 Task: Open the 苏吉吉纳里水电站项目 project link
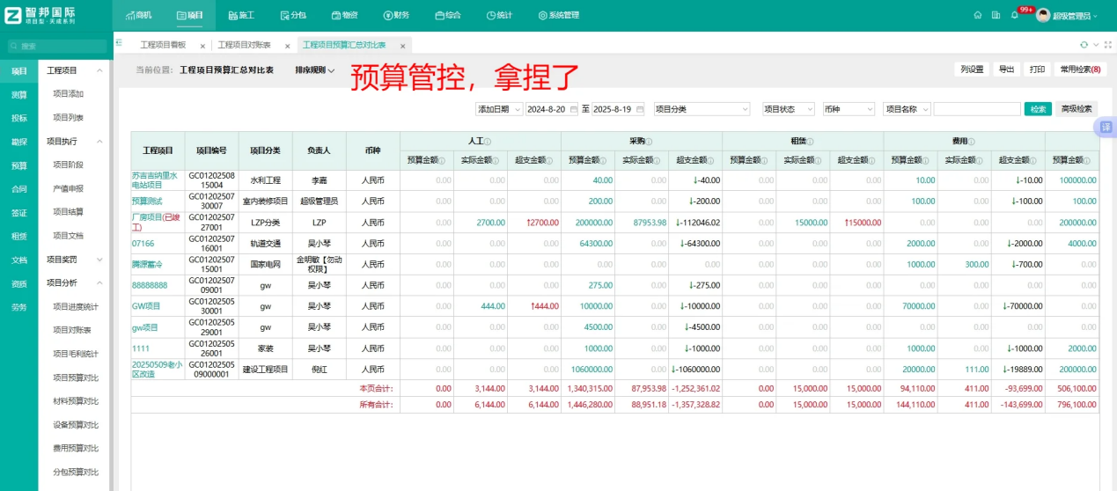pos(156,180)
